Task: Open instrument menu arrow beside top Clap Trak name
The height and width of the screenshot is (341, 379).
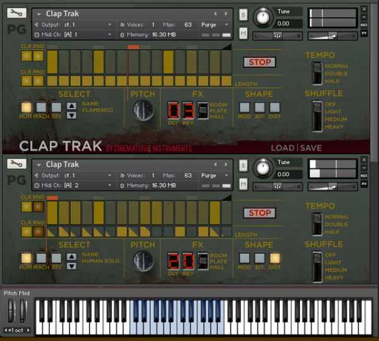Action: [x=39, y=15]
